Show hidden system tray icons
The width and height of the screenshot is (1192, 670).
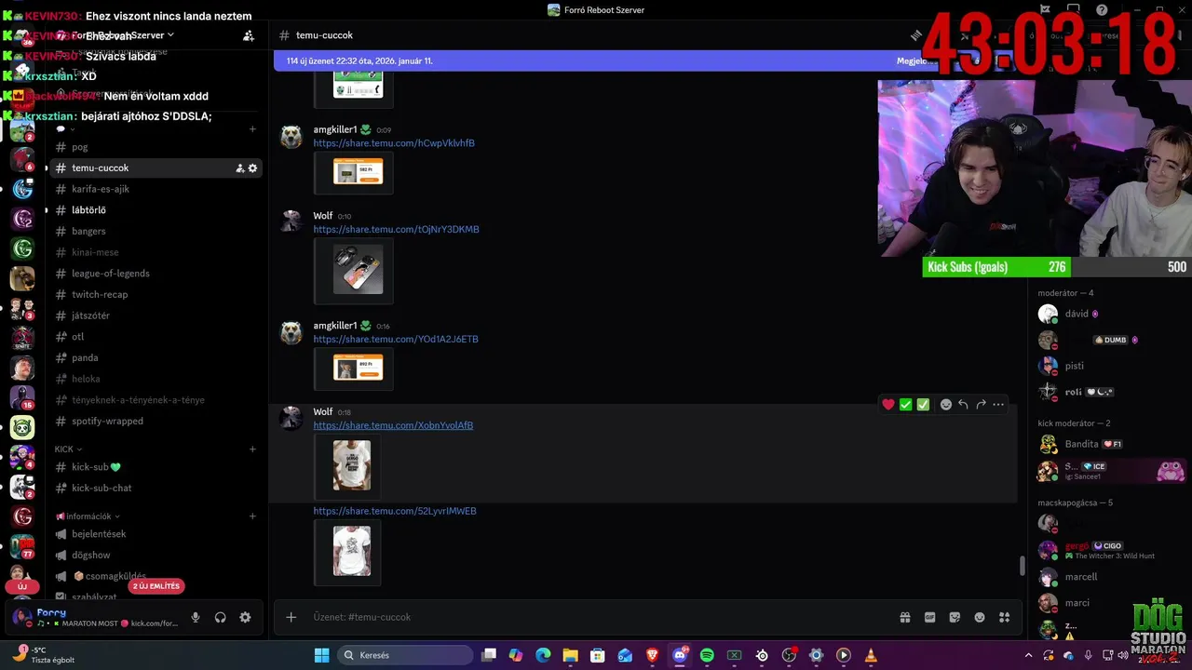1028,655
